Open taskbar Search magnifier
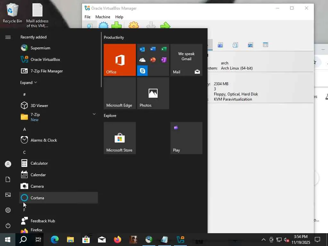Viewport: 328px width, 246px height. (23, 240)
